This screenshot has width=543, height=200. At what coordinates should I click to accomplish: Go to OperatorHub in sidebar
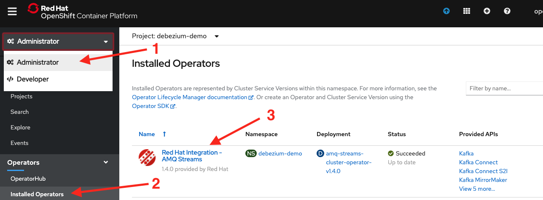[x=28, y=179]
